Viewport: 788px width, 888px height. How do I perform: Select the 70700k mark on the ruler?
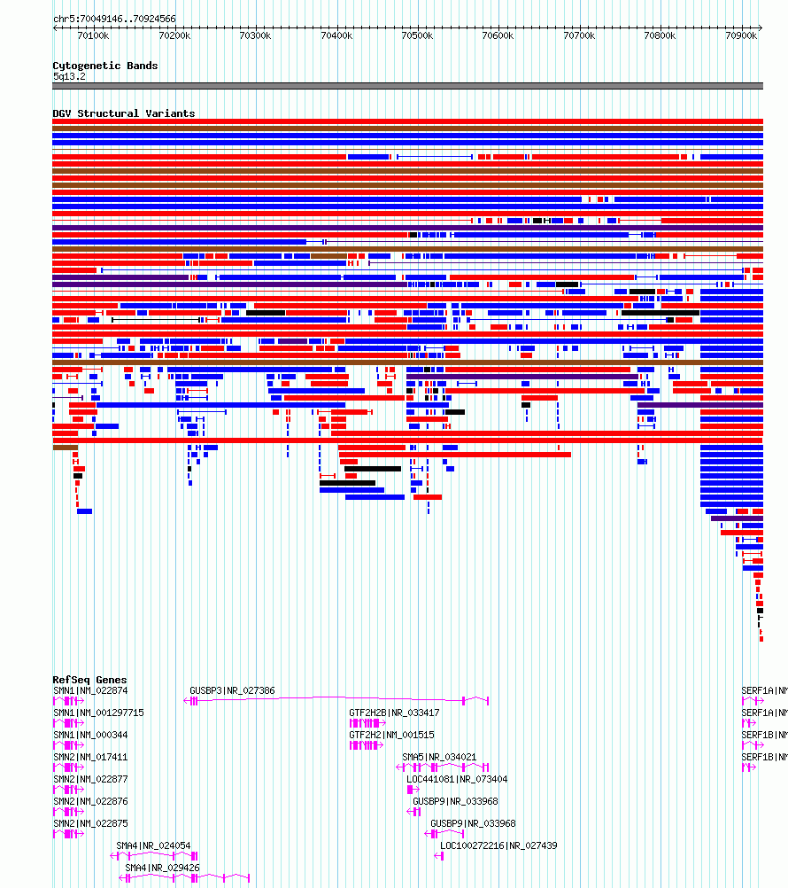coord(579,35)
